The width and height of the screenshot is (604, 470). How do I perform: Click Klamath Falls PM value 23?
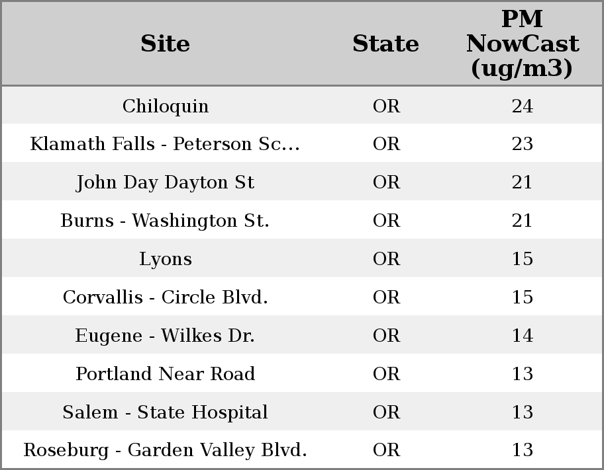(522, 144)
